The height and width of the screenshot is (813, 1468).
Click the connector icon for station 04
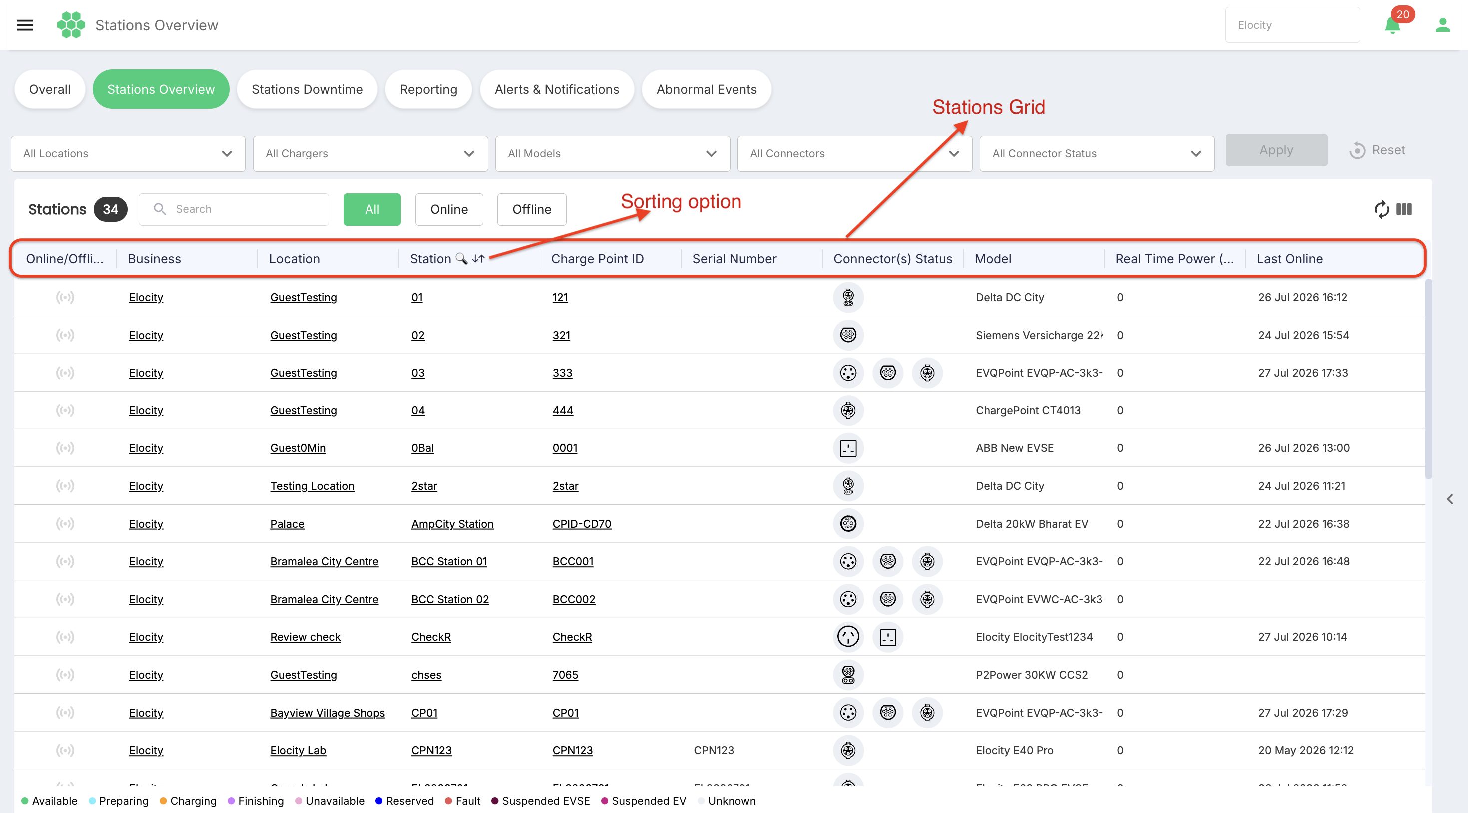click(848, 410)
